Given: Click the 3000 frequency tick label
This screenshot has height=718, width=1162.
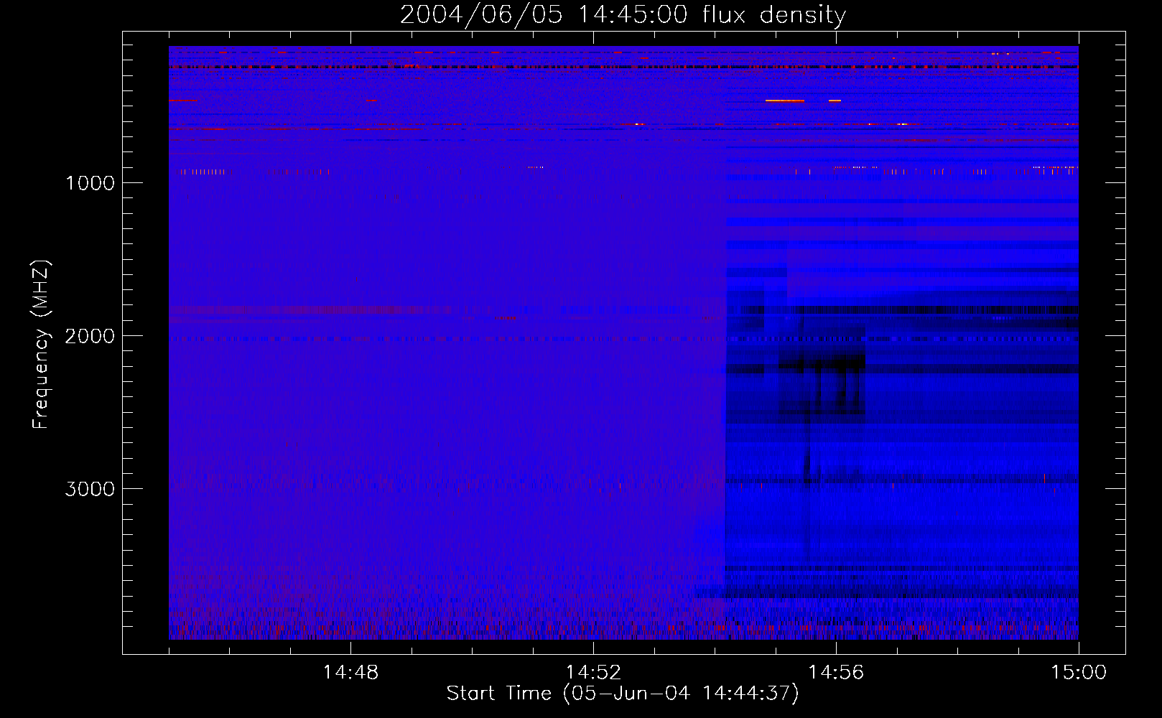Looking at the screenshot, I should pos(90,489).
